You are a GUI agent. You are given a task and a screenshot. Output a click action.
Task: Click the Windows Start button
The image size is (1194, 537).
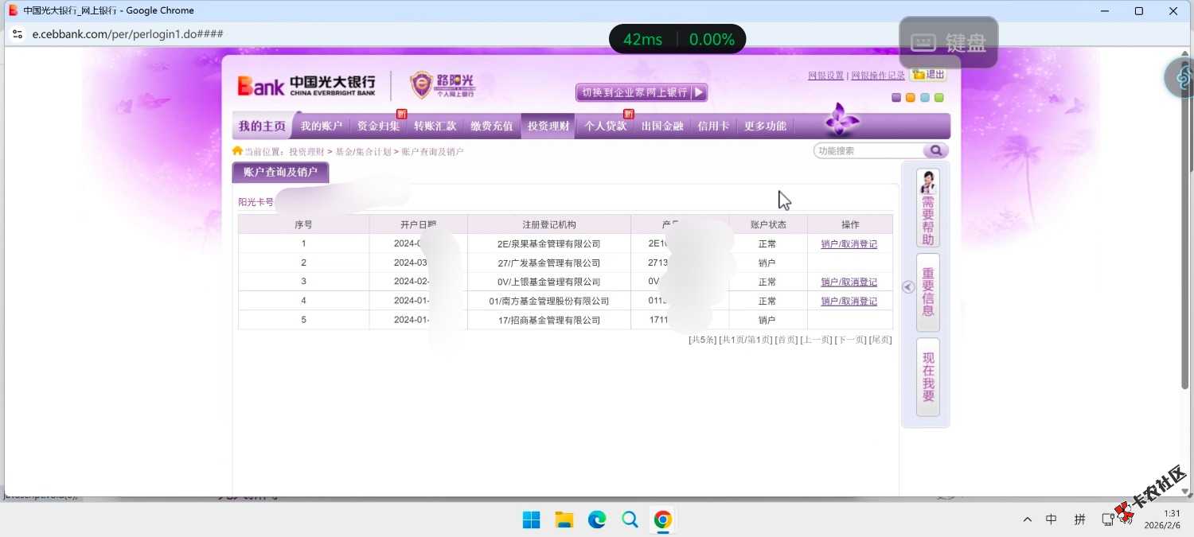click(531, 520)
